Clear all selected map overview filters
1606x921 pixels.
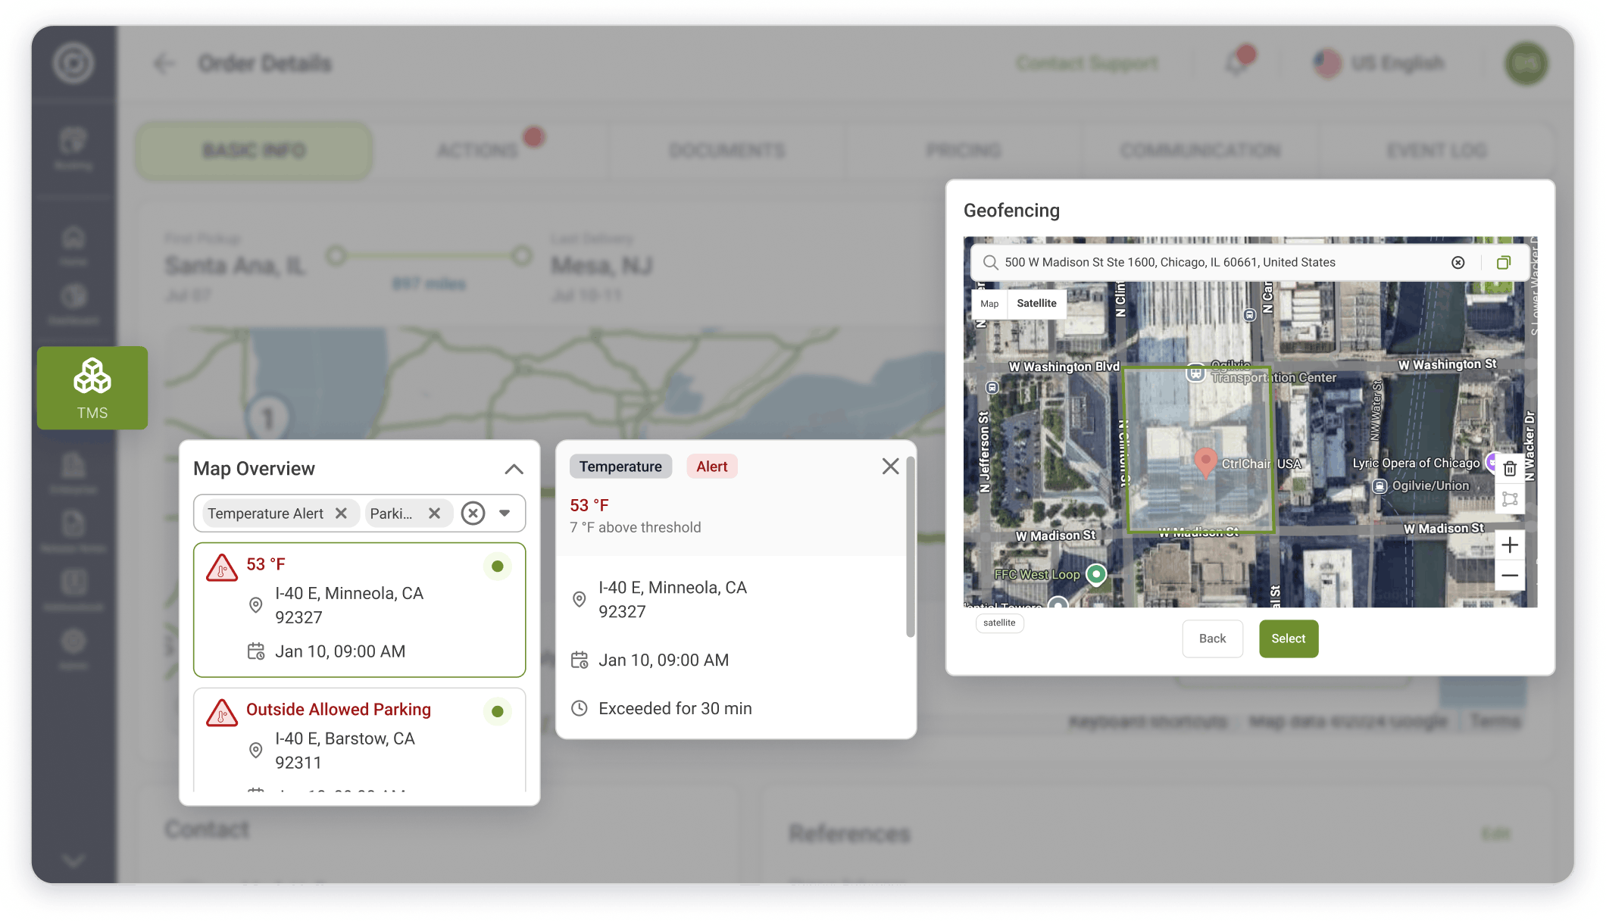pos(473,514)
